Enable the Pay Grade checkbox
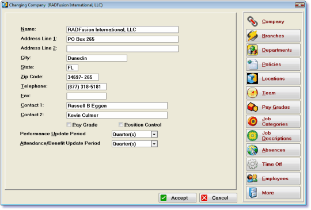 (69, 125)
